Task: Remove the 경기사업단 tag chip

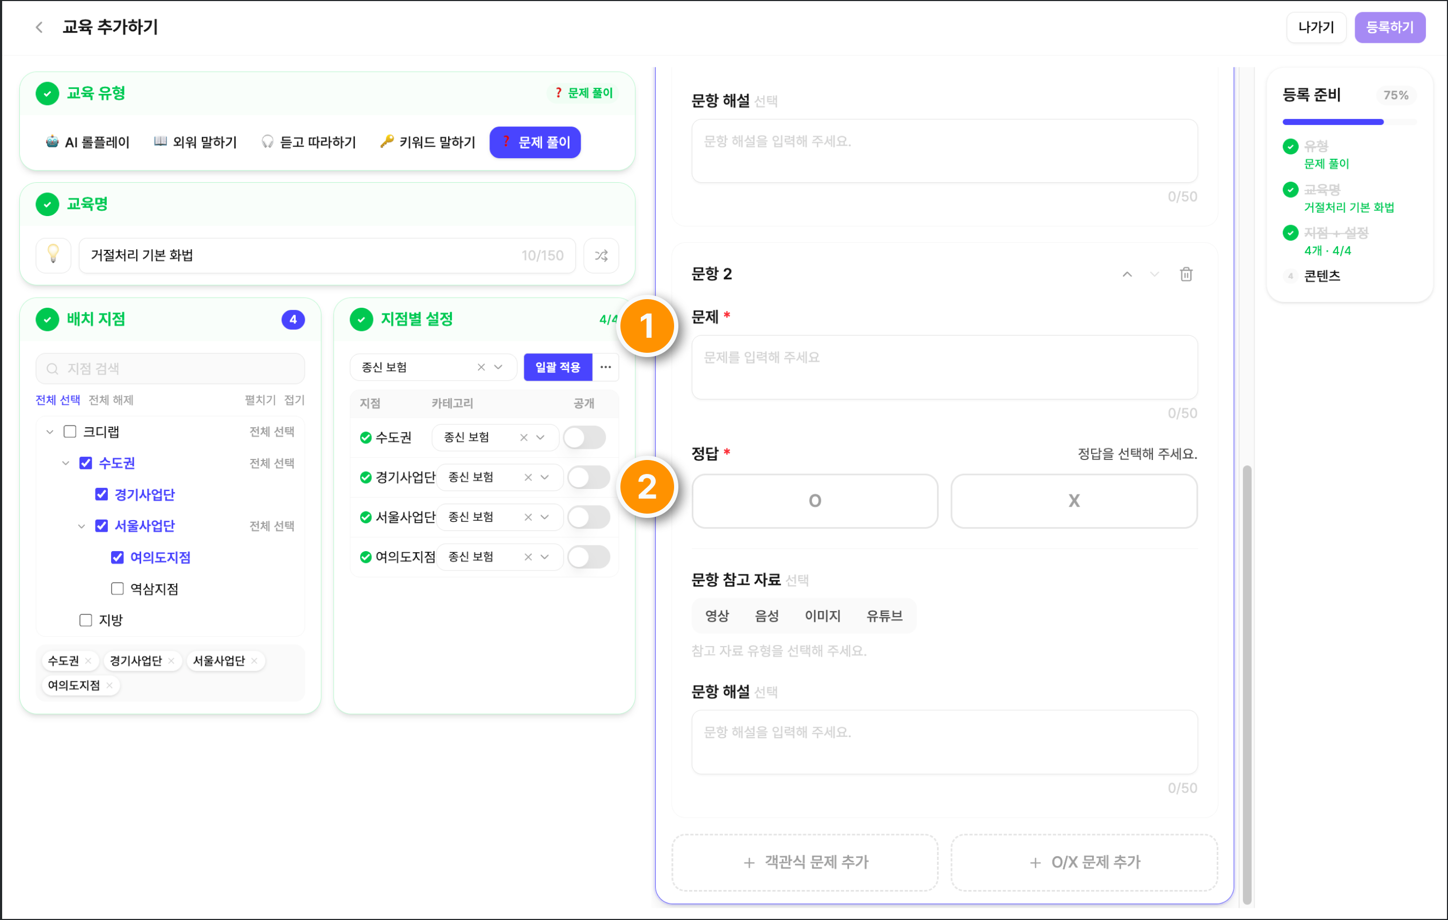Action: (171, 661)
